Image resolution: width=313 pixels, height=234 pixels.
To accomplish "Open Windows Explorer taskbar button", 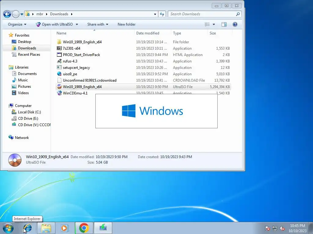I will click(x=46, y=228).
